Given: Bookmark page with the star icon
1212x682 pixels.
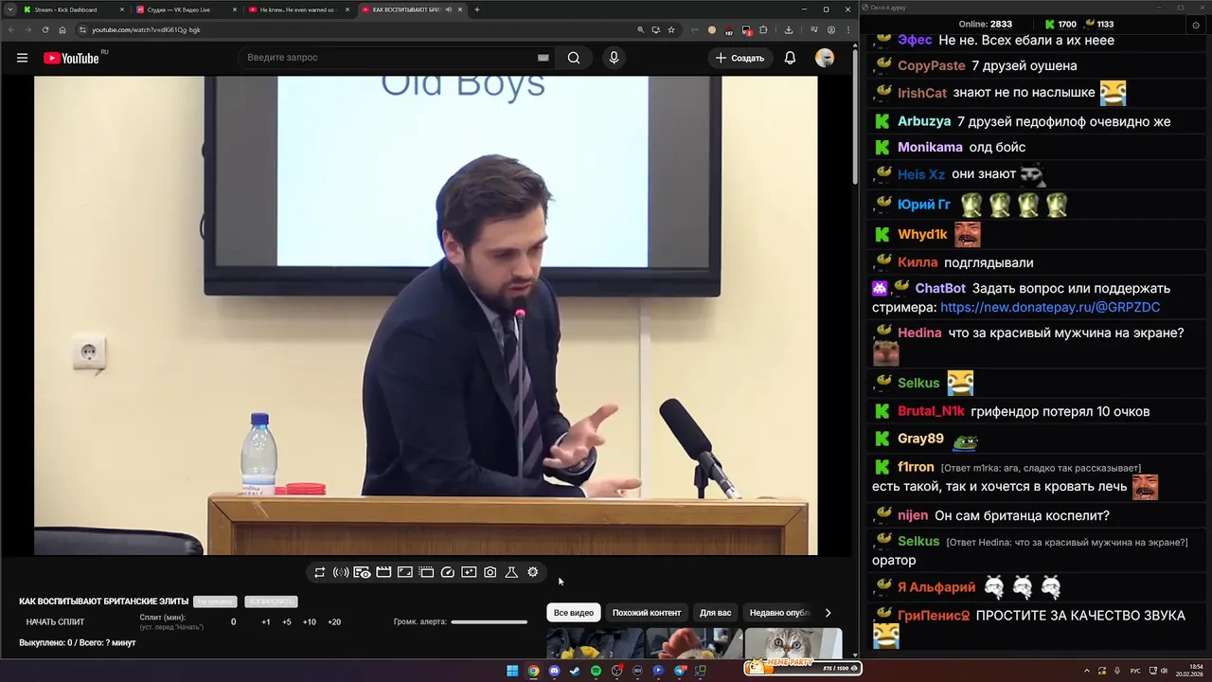Looking at the screenshot, I should coord(671,29).
